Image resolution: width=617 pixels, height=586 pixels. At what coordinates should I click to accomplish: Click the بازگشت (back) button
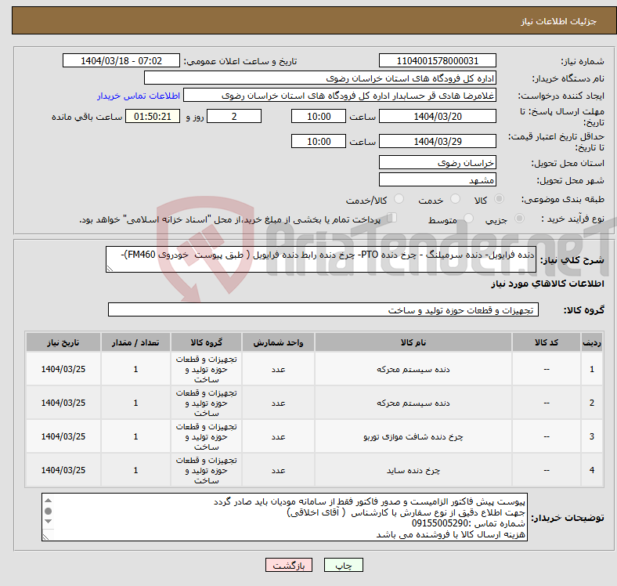click(289, 565)
